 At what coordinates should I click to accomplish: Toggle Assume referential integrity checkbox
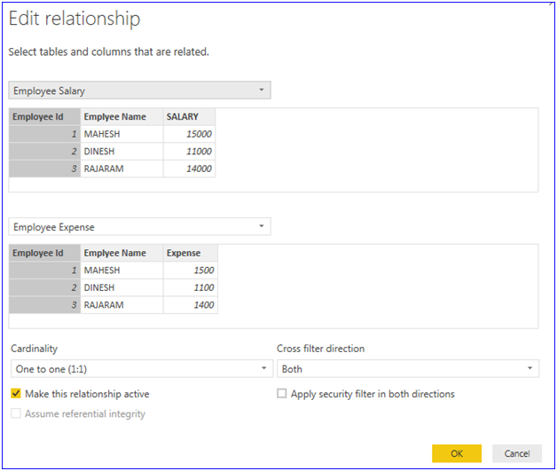17,414
